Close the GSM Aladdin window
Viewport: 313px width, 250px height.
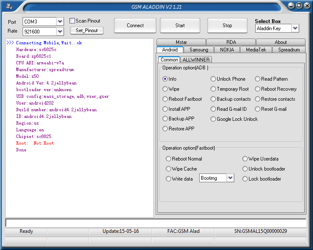coord(307,5)
